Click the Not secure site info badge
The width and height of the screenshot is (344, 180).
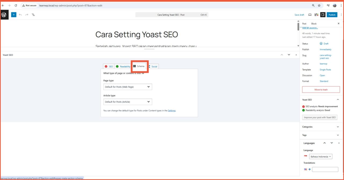29,5
